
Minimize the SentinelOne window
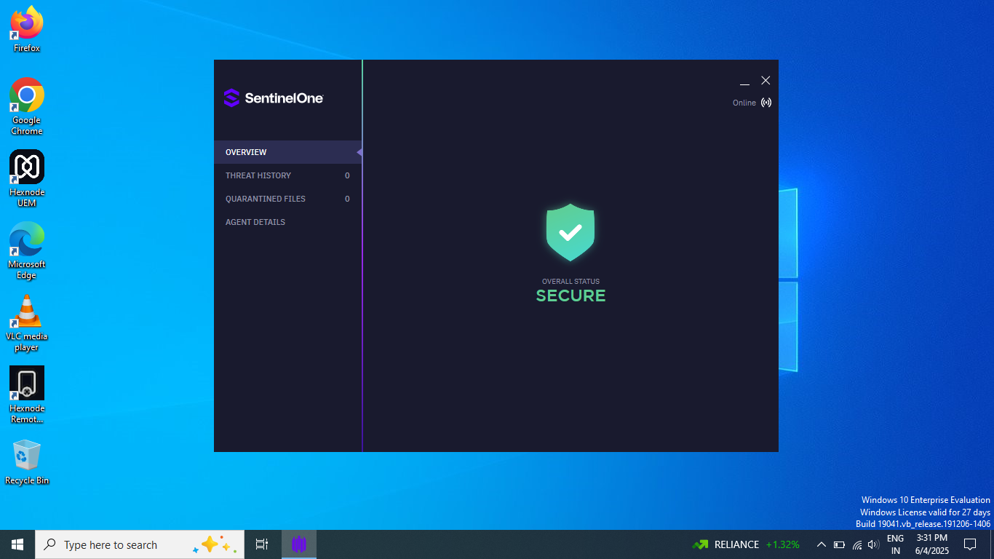pos(744,81)
